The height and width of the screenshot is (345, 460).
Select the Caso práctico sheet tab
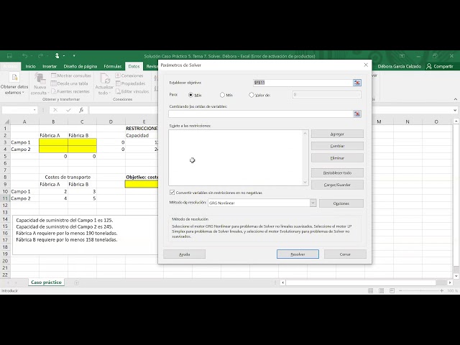(46, 282)
